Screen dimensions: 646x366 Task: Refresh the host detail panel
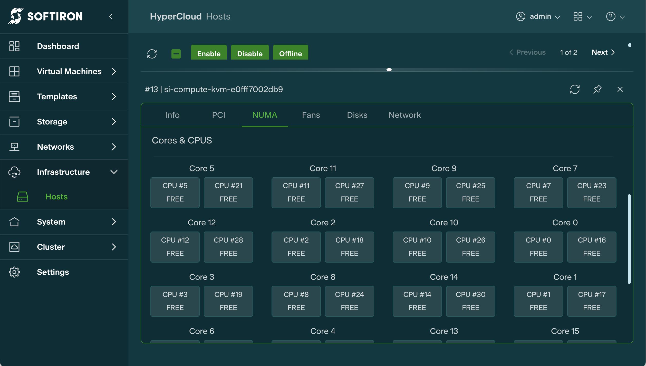pyautogui.click(x=575, y=89)
